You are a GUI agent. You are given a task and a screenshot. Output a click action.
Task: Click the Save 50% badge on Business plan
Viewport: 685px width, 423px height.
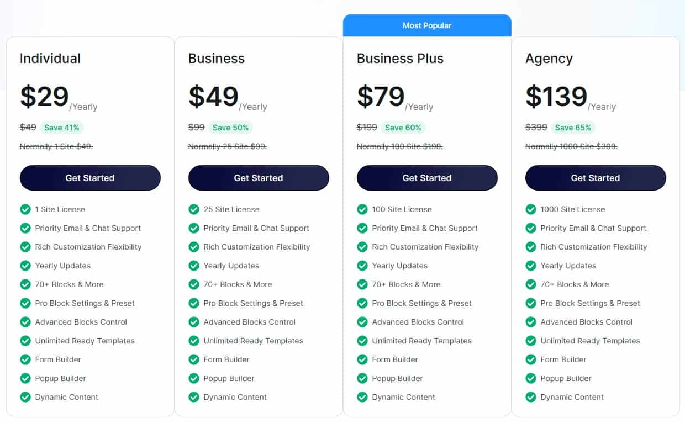click(230, 128)
